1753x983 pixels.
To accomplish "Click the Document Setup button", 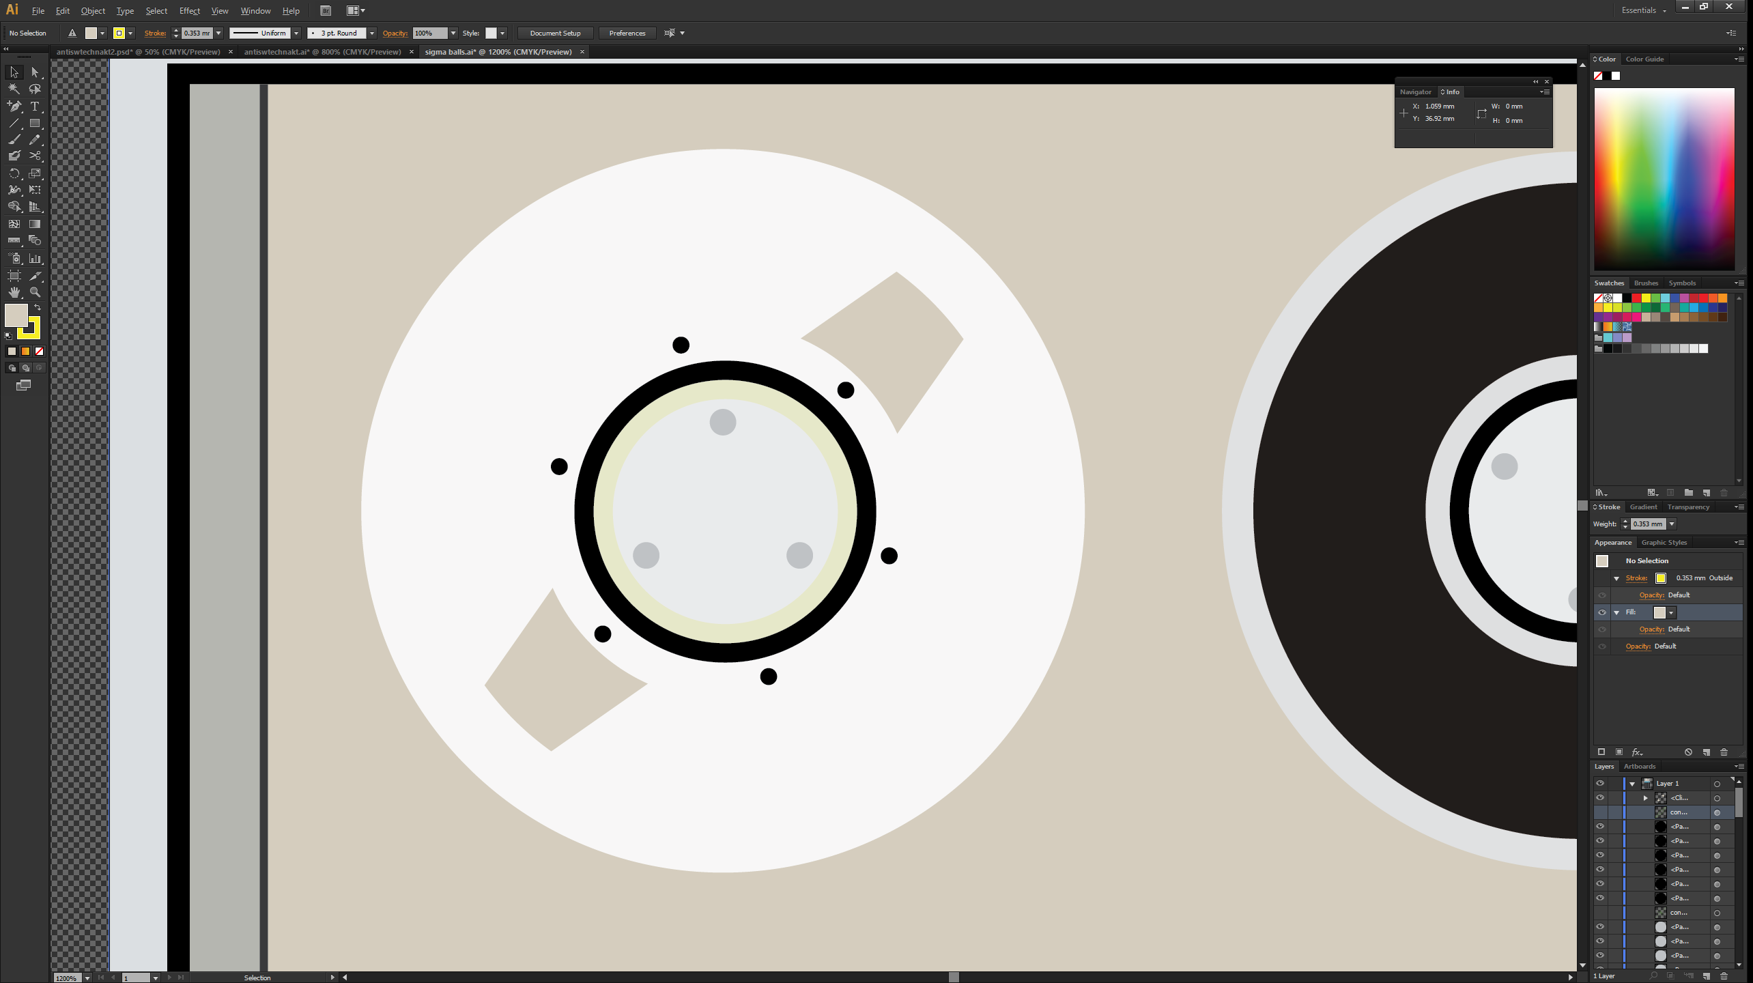I will point(555,33).
